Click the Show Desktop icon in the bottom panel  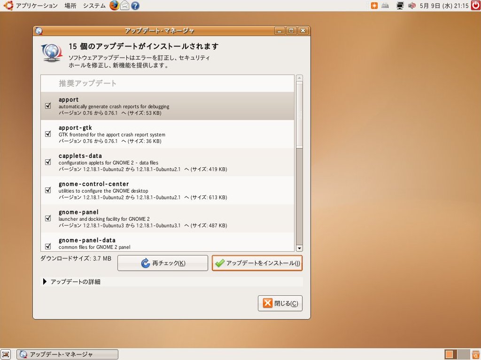pos(6,354)
